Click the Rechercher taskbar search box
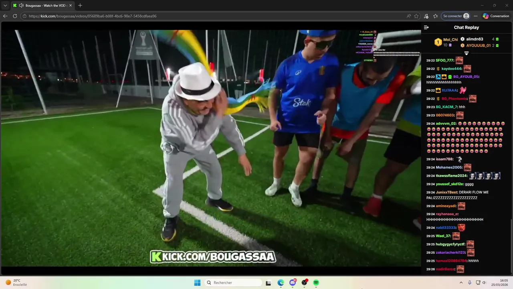This screenshot has height=289, width=513. point(233,283)
